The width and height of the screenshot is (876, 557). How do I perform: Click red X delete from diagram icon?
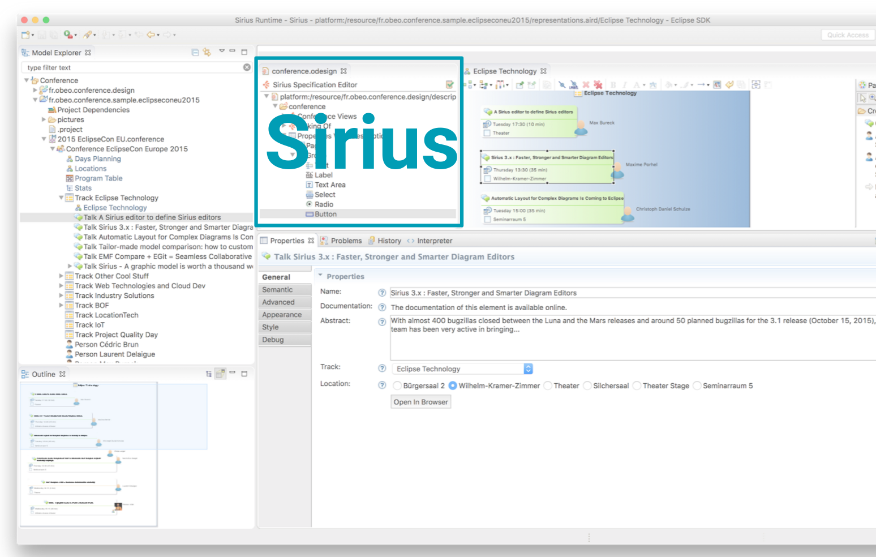coord(586,85)
